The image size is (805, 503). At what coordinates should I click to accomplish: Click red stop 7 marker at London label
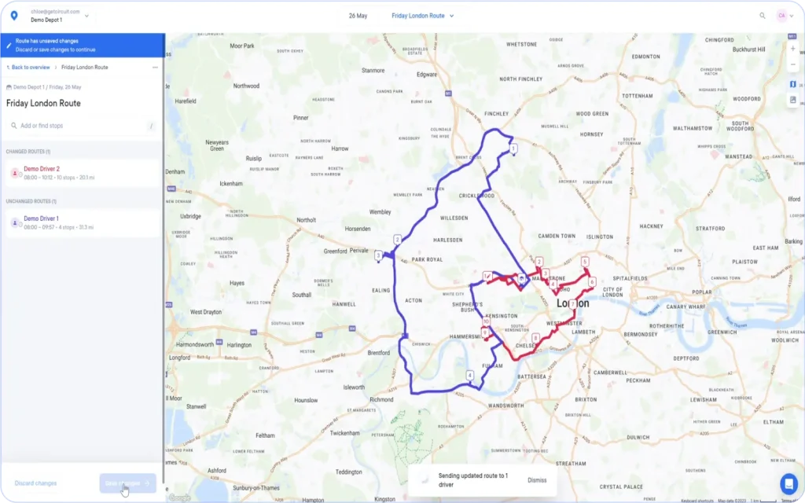click(572, 304)
